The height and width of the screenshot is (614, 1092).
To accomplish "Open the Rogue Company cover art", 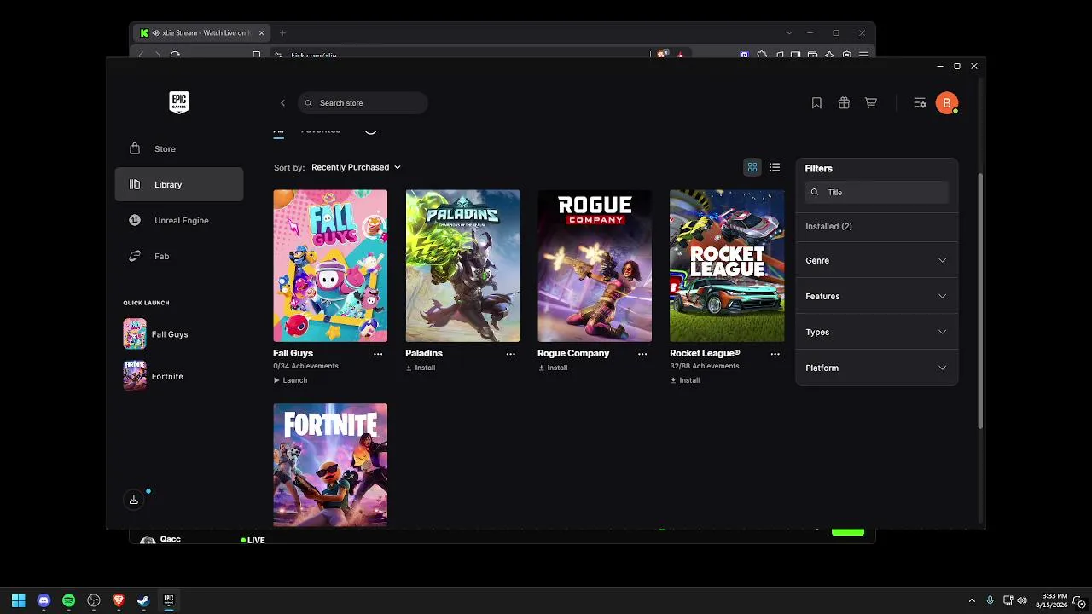I will (x=595, y=265).
